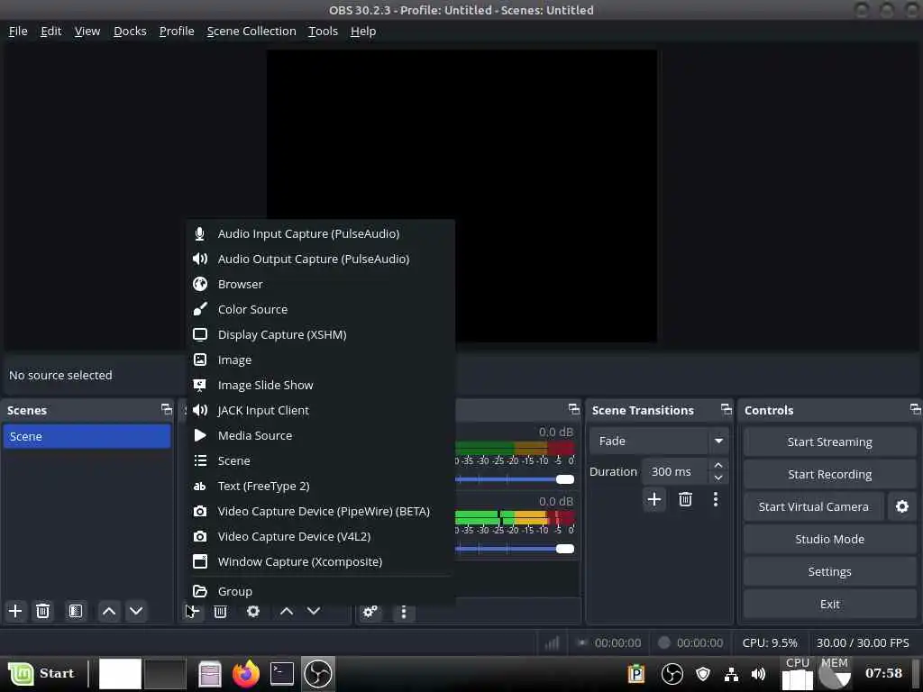Screen dimensions: 923x692
Task: Open Firefox from the taskbar
Action: (x=246, y=674)
